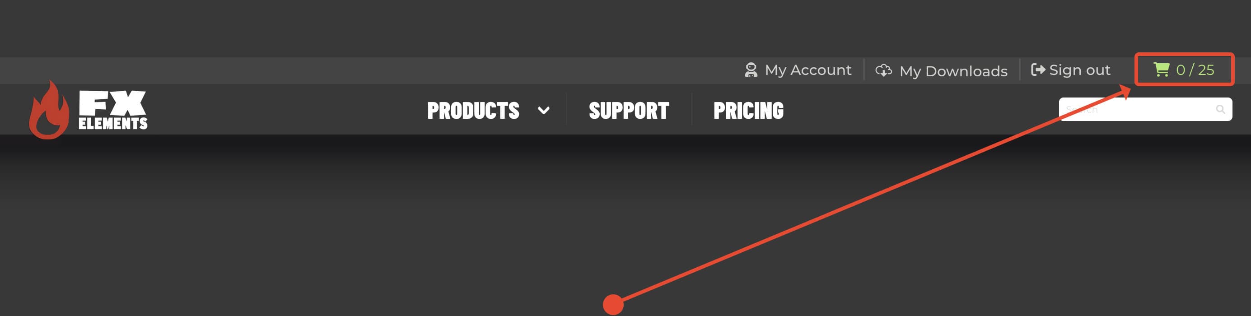
Task: Go to the PRICING page
Action: (748, 110)
